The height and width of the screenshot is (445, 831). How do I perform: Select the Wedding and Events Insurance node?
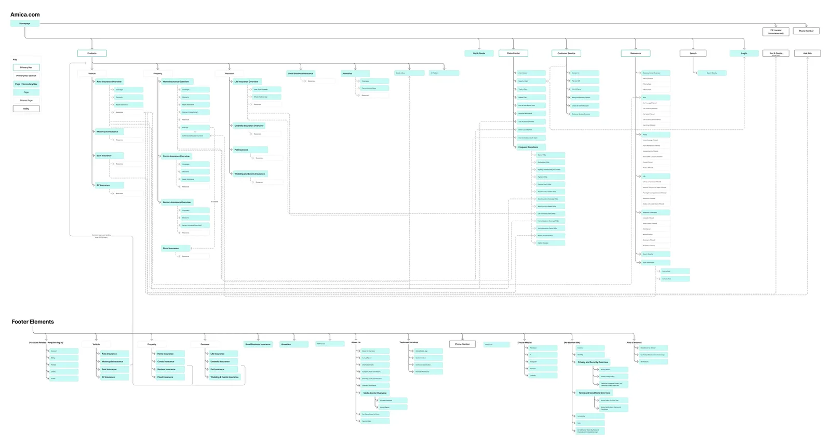250,174
